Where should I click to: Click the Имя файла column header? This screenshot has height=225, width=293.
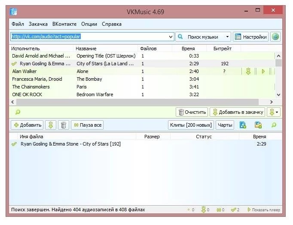[31, 137]
